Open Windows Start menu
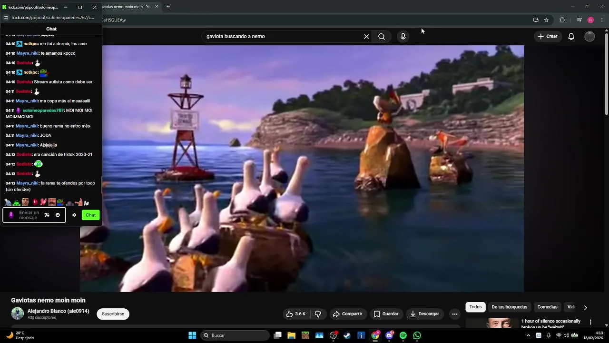The width and height of the screenshot is (609, 343). click(x=192, y=335)
